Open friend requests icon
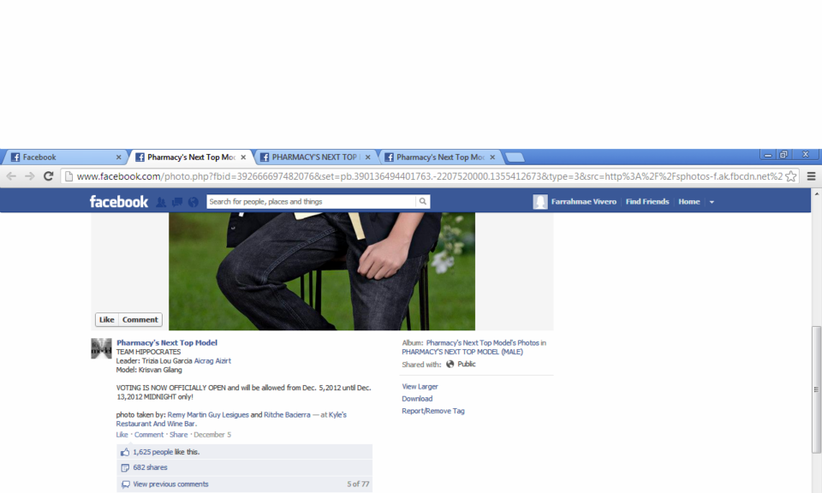Image resolution: width=822 pixels, height=493 pixels. [161, 202]
